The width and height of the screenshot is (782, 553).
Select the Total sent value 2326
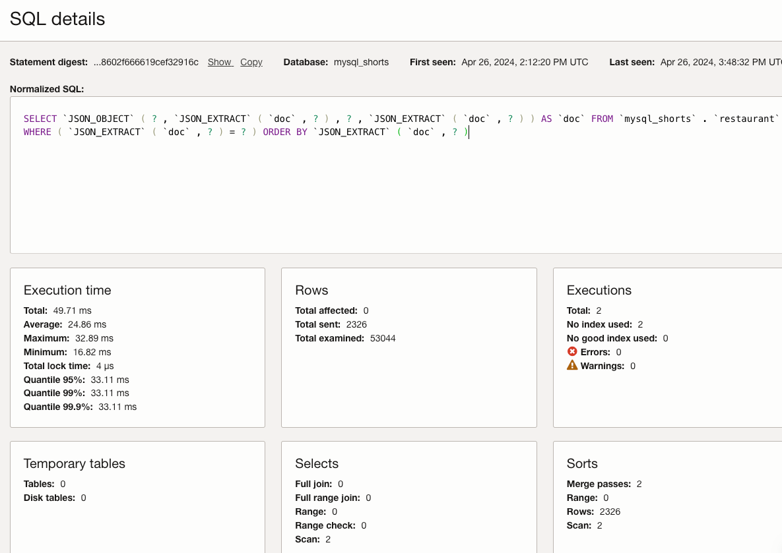[x=356, y=324]
